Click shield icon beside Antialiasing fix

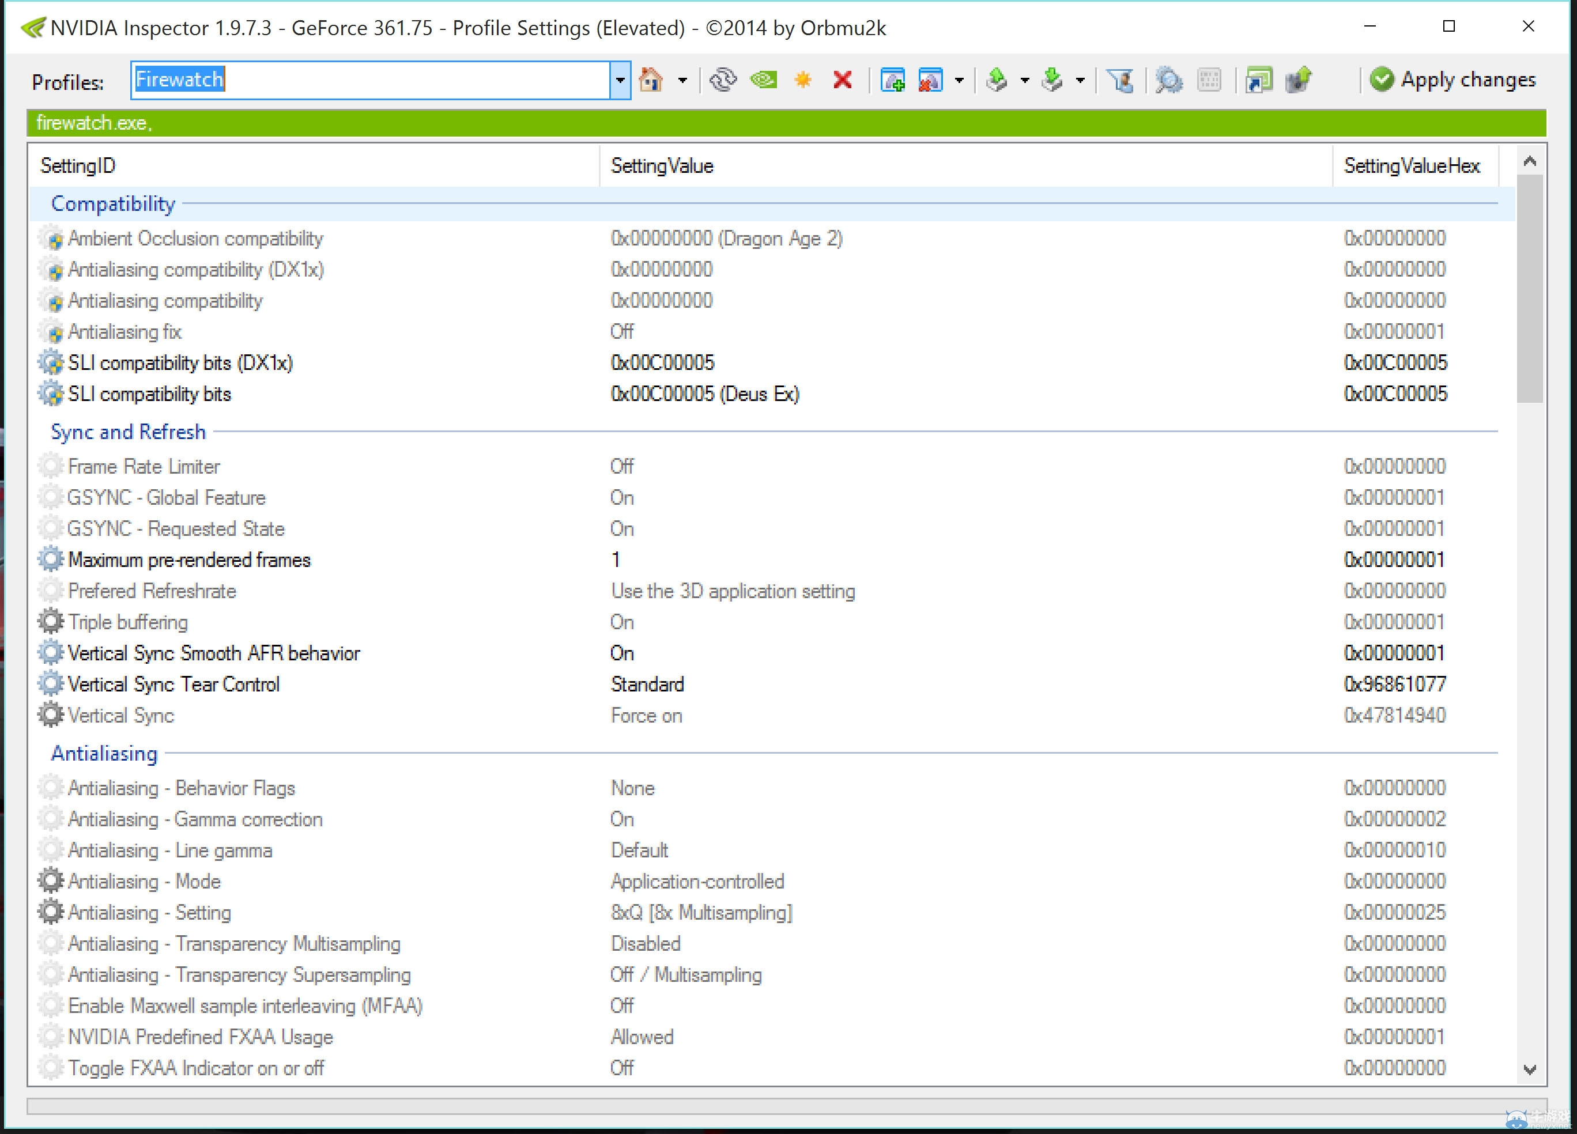click(51, 332)
